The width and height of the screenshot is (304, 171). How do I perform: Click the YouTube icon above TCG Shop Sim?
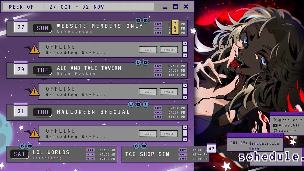click(144, 146)
